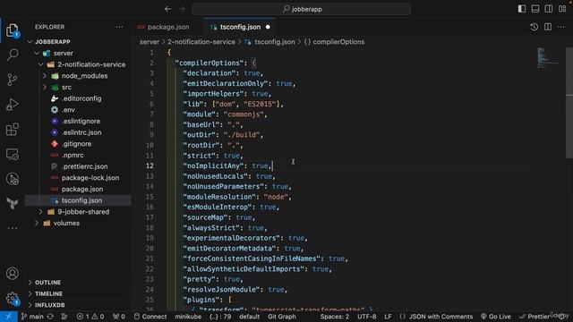Click main branch in status bar
The height and width of the screenshot is (322, 573).
[x=32, y=317]
